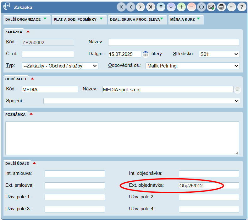Image resolution: width=248 pixels, height=220 pixels.
Task: Click the checkmark save button
Action: click(x=171, y=7)
